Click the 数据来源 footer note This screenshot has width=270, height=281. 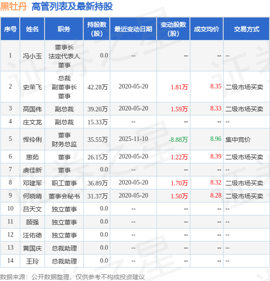coord(72,277)
